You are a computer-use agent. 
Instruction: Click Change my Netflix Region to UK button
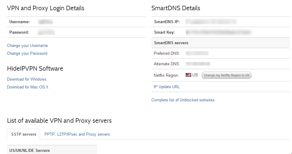pos(227,75)
